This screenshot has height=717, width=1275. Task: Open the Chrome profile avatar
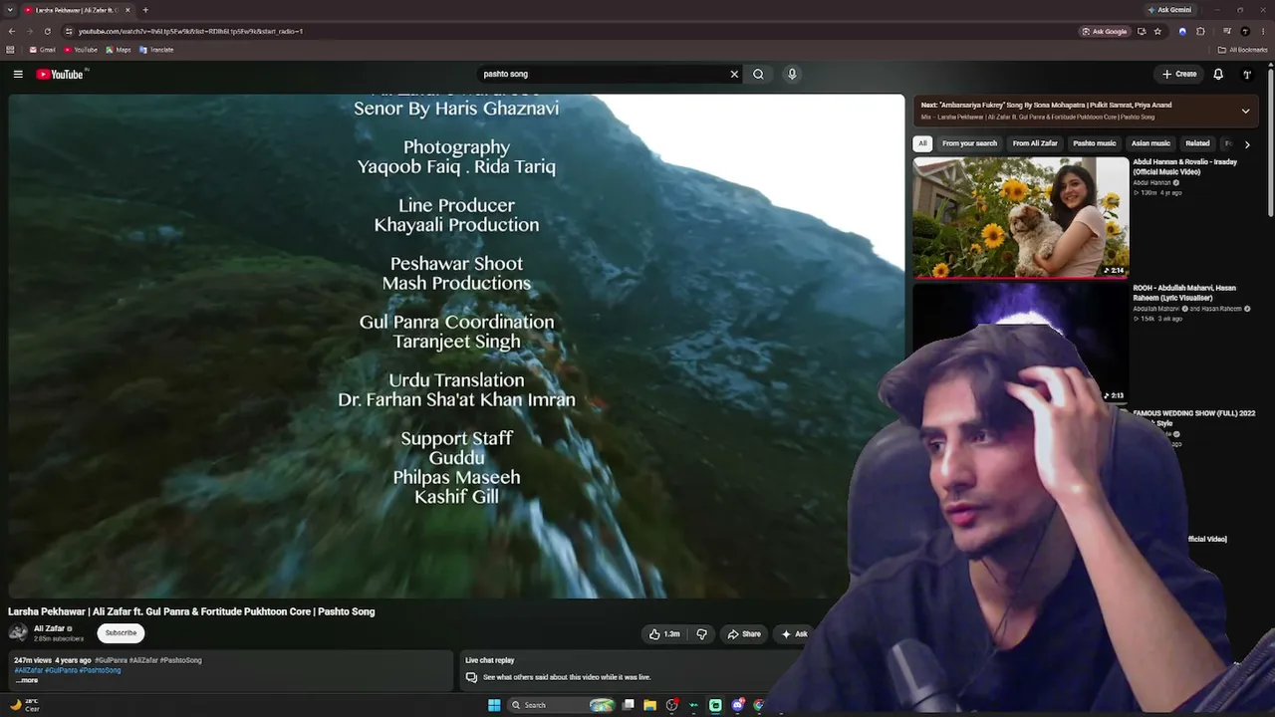point(1245,31)
